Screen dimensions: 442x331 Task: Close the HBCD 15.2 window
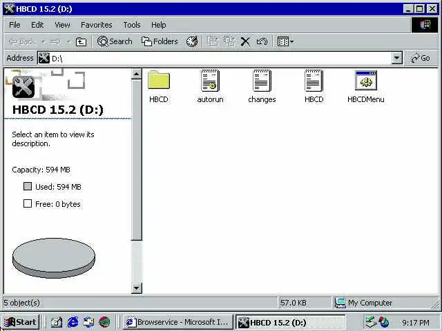pos(432,9)
